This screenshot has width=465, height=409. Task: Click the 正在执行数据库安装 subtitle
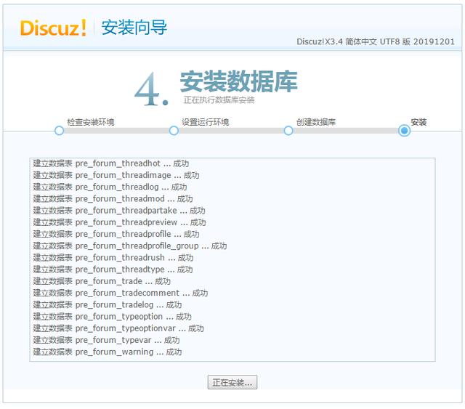219,100
